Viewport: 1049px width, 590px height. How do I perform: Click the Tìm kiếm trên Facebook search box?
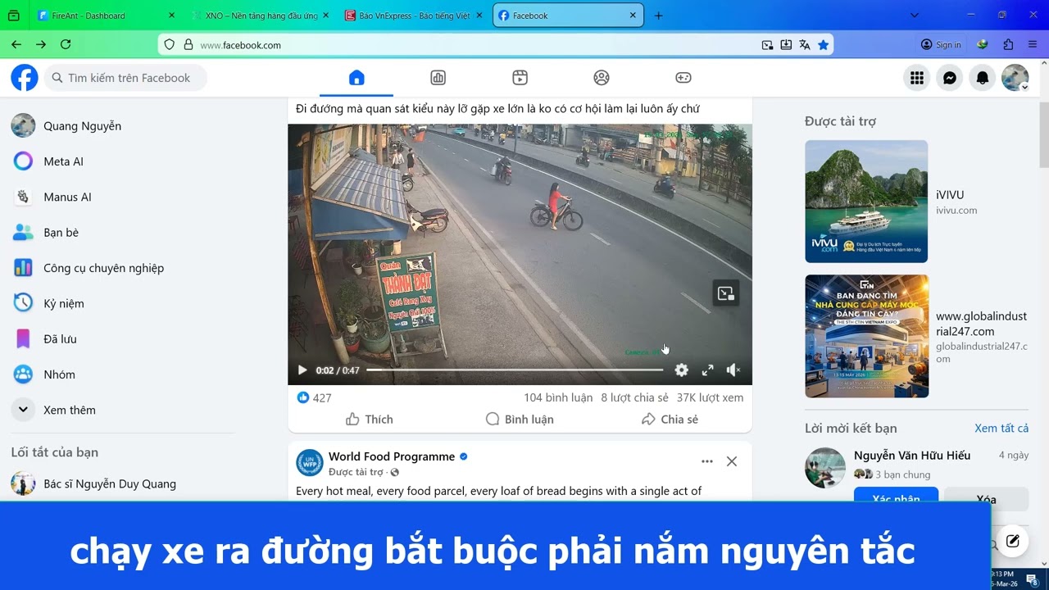125,78
